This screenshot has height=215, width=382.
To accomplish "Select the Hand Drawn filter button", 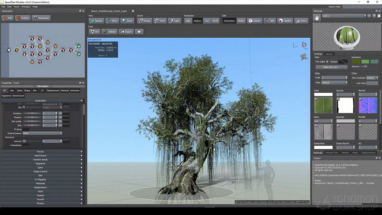I will [x=18, y=96].
